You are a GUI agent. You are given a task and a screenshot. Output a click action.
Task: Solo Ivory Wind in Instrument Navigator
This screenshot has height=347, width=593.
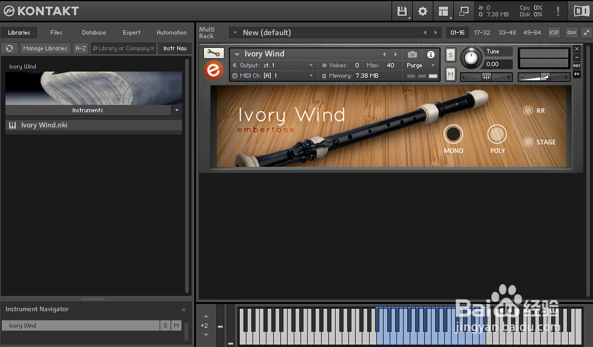point(165,325)
